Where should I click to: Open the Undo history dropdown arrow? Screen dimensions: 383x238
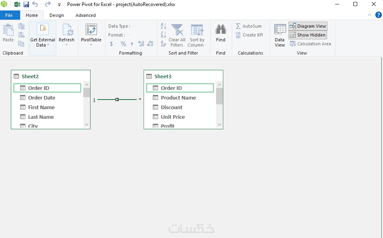(41, 4)
